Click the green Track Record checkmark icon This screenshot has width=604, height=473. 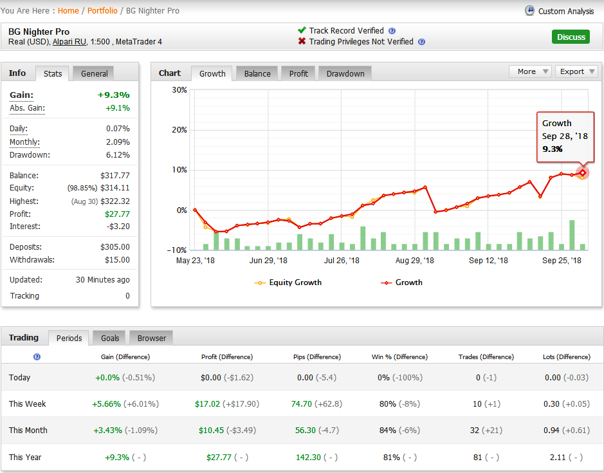pyautogui.click(x=302, y=30)
